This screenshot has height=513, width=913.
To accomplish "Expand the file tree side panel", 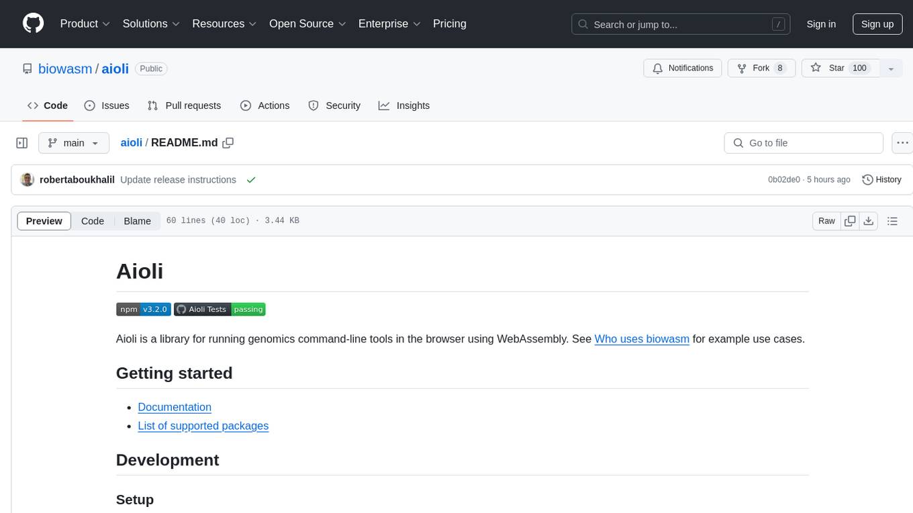I will point(22,143).
